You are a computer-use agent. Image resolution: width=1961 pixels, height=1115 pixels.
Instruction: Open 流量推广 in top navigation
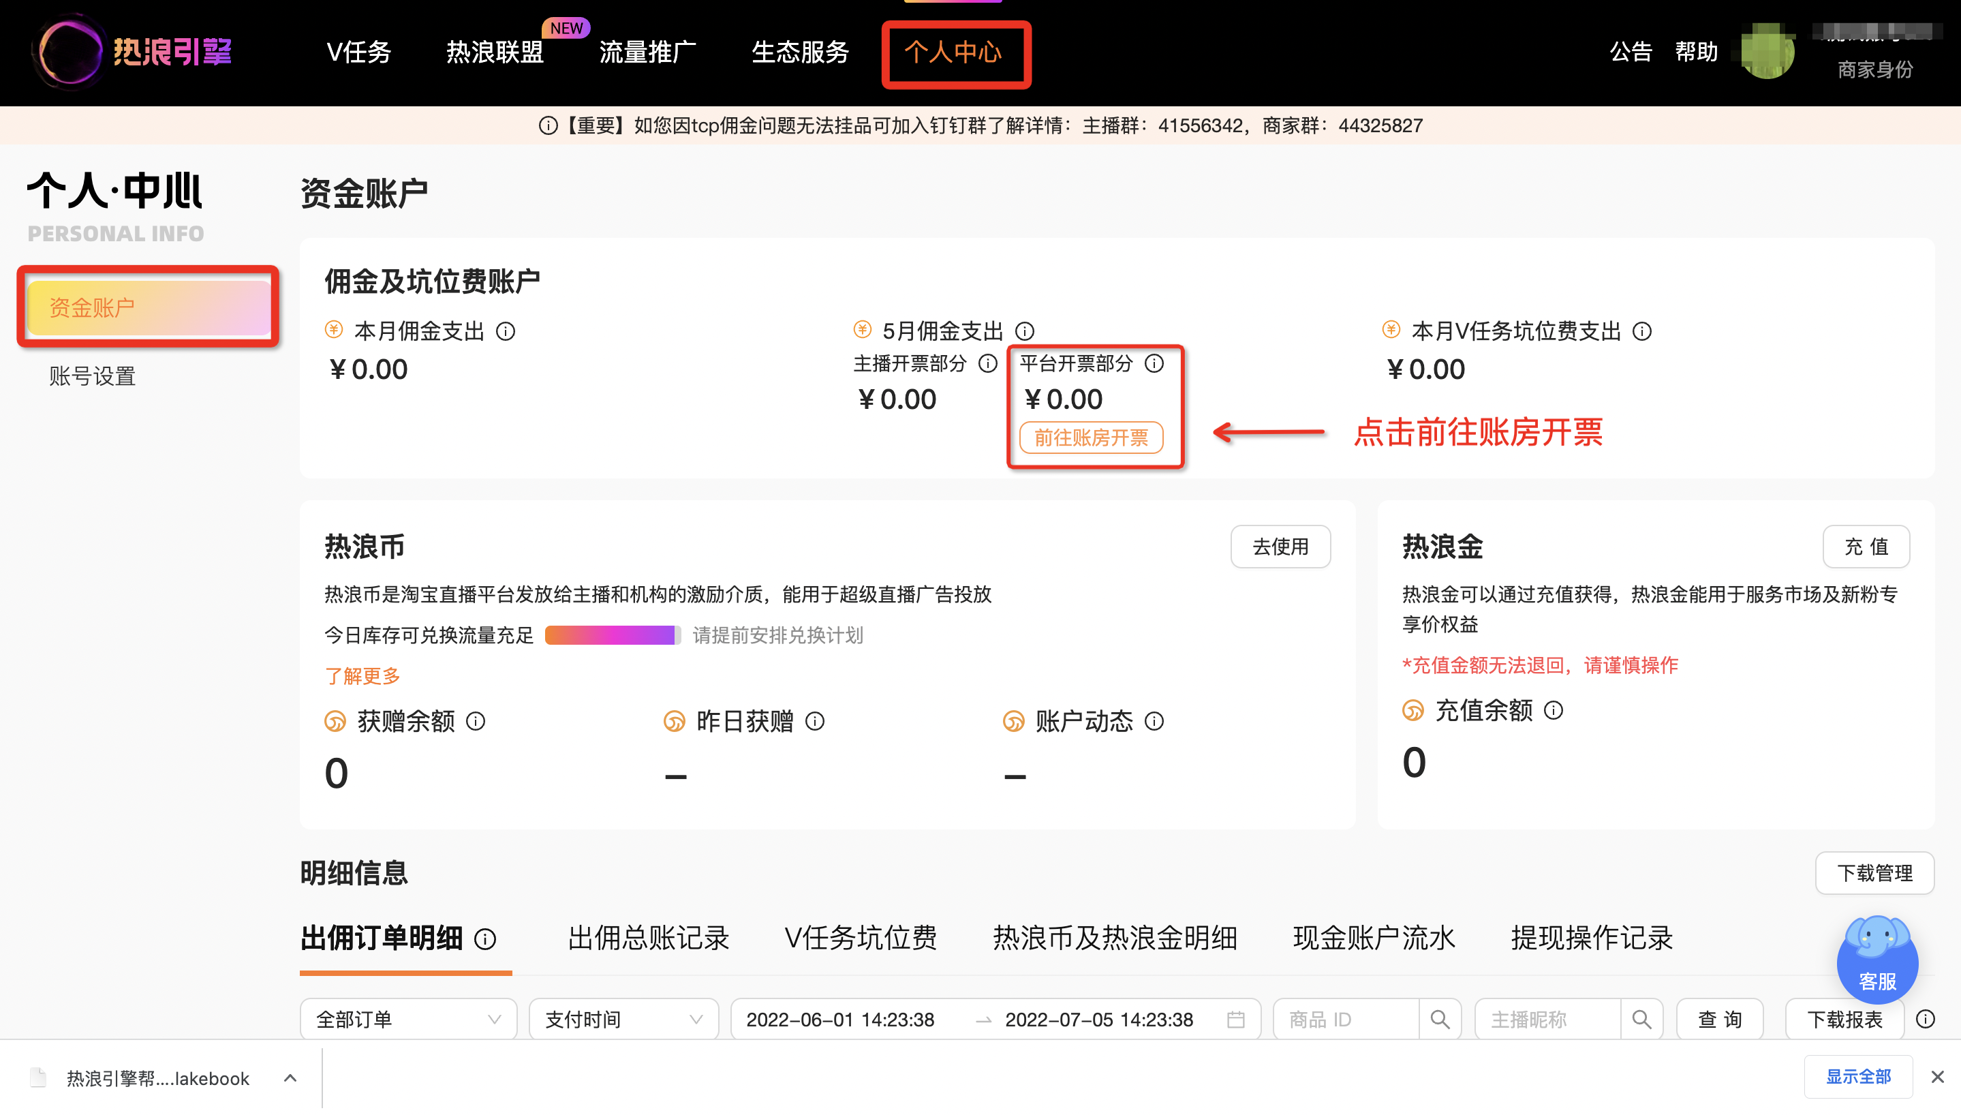click(x=647, y=52)
